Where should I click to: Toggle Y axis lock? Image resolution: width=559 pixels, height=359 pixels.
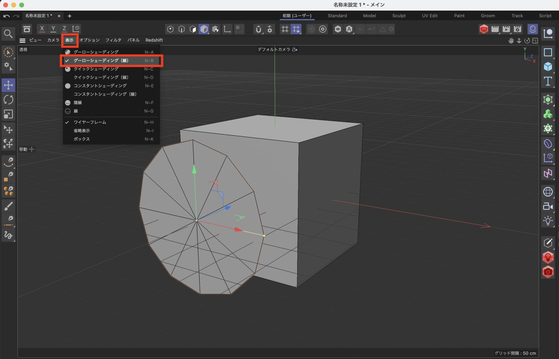click(53, 28)
